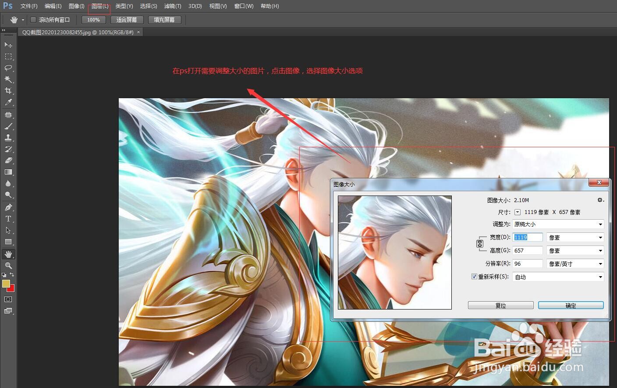
Task: Click the resolution input field 96
Action: click(528, 263)
